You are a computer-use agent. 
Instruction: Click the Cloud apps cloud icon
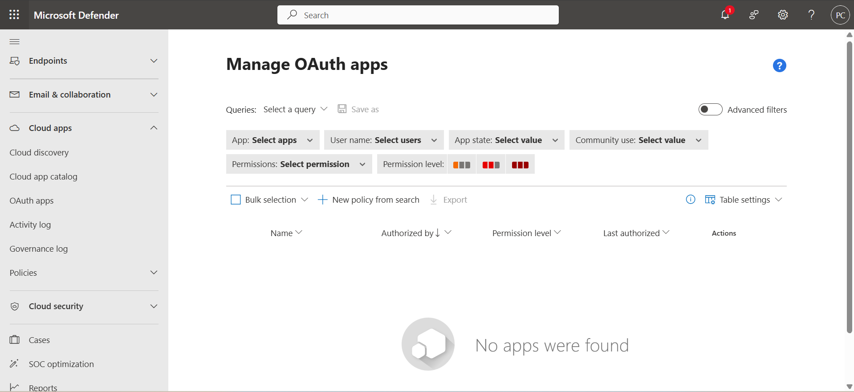tap(15, 128)
